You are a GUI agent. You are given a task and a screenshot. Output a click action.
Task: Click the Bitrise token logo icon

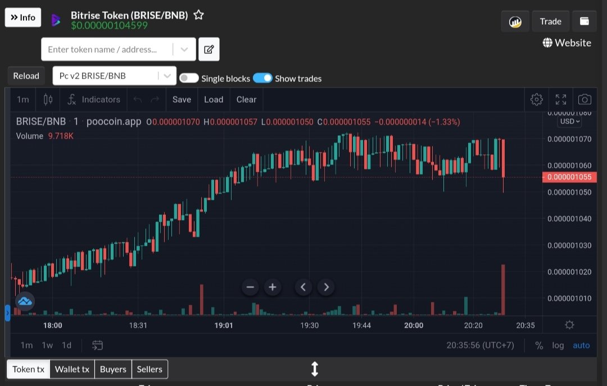click(x=56, y=20)
